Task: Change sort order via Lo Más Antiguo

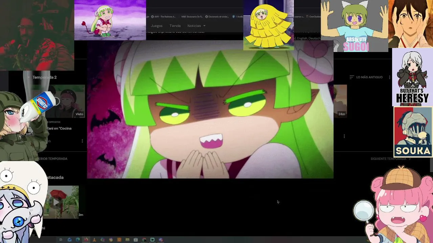Action: tap(366, 77)
